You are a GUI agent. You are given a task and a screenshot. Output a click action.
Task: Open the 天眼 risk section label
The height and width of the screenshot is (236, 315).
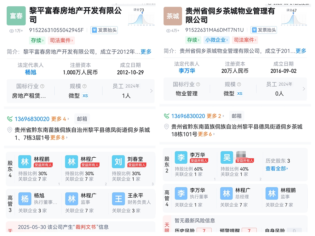167,227
